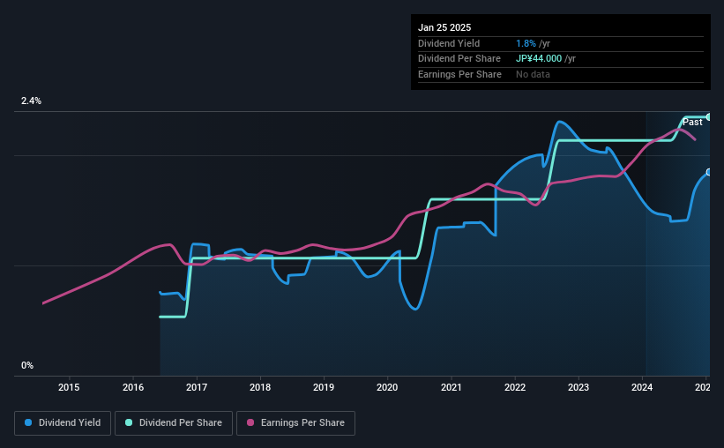Select the 2020 x-axis label
The height and width of the screenshot is (448, 724).
[387, 387]
